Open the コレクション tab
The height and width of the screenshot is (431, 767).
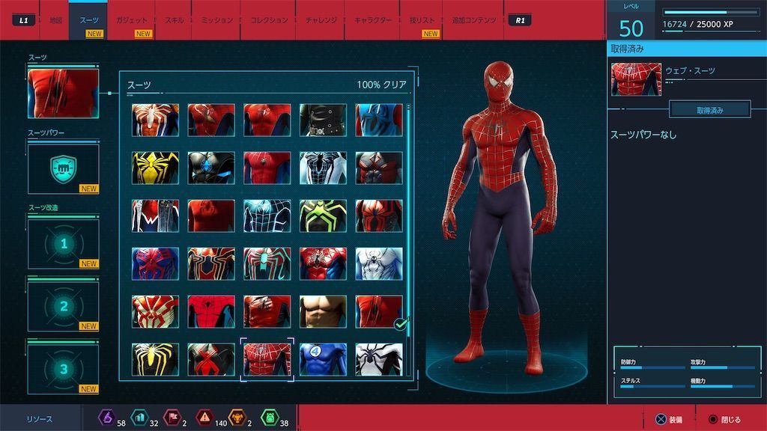click(269, 20)
